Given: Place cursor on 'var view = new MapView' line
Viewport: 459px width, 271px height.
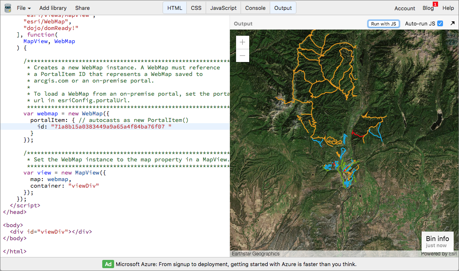Looking at the screenshot, I should [65, 173].
